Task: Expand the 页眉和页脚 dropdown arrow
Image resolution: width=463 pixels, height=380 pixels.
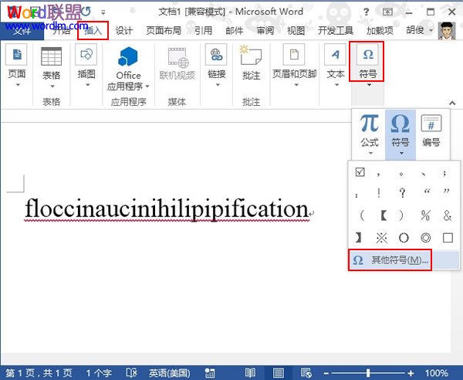Action: click(296, 85)
